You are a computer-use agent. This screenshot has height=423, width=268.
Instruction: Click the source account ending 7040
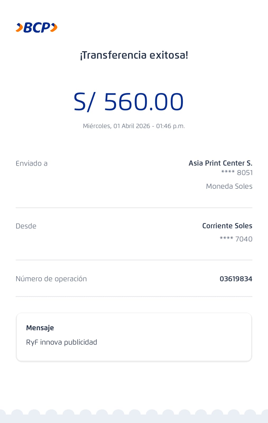click(x=236, y=239)
